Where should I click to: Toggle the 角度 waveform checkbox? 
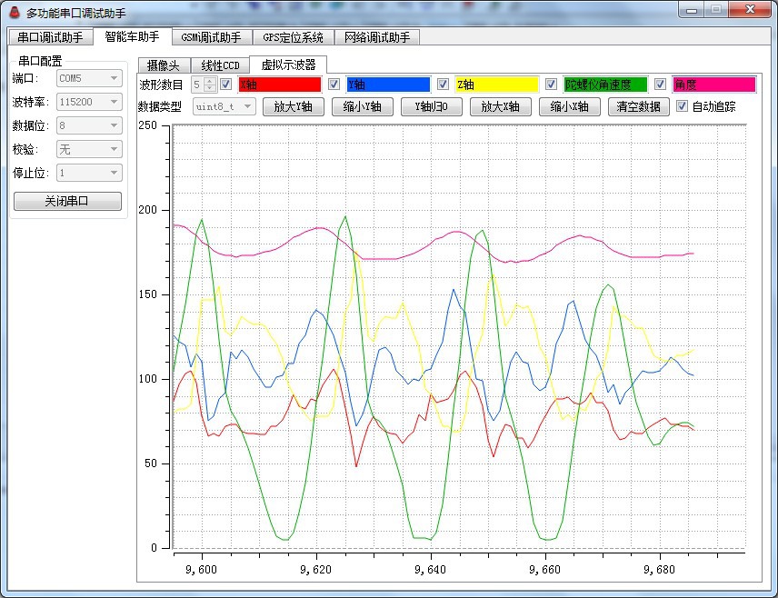(x=661, y=85)
